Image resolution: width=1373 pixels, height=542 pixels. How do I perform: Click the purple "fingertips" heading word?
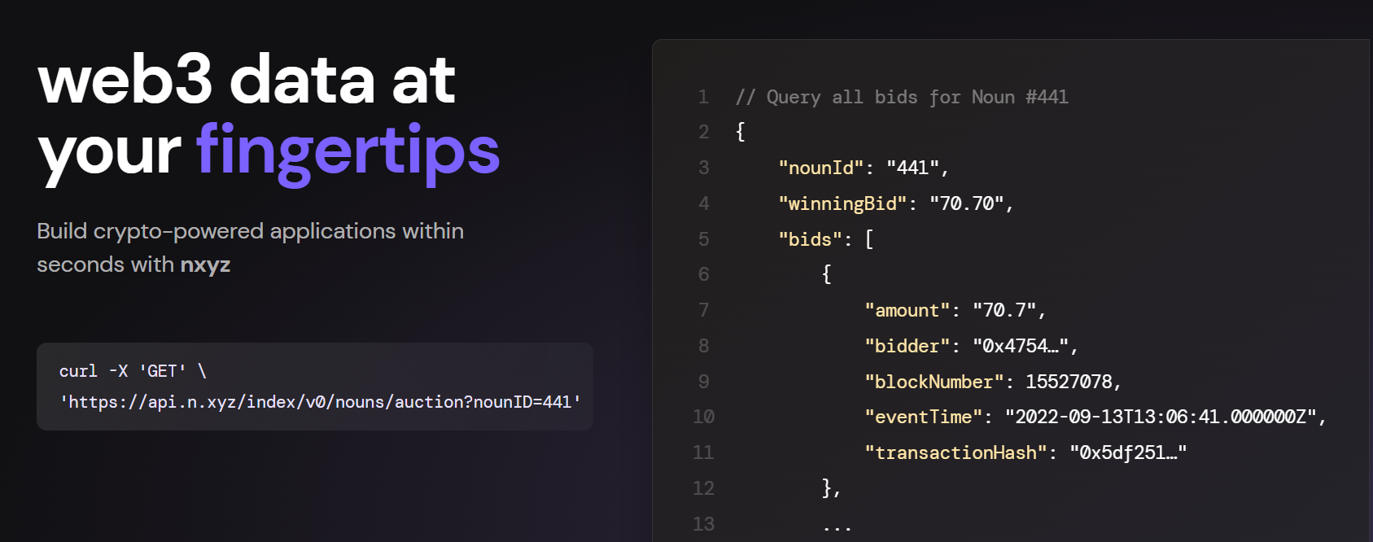(348, 151)
